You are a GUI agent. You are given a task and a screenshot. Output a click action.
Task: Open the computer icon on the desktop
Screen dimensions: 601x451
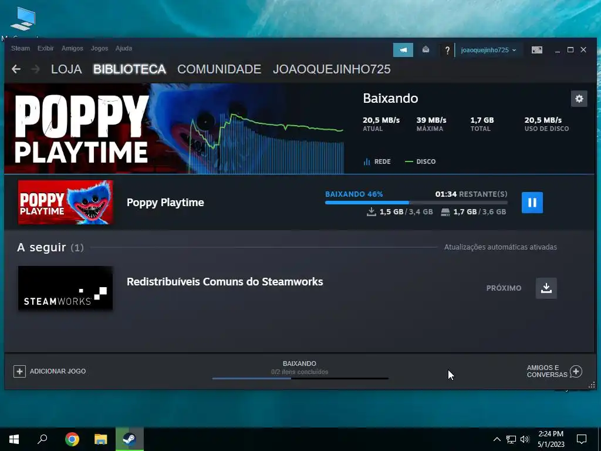tap(23, 19)
